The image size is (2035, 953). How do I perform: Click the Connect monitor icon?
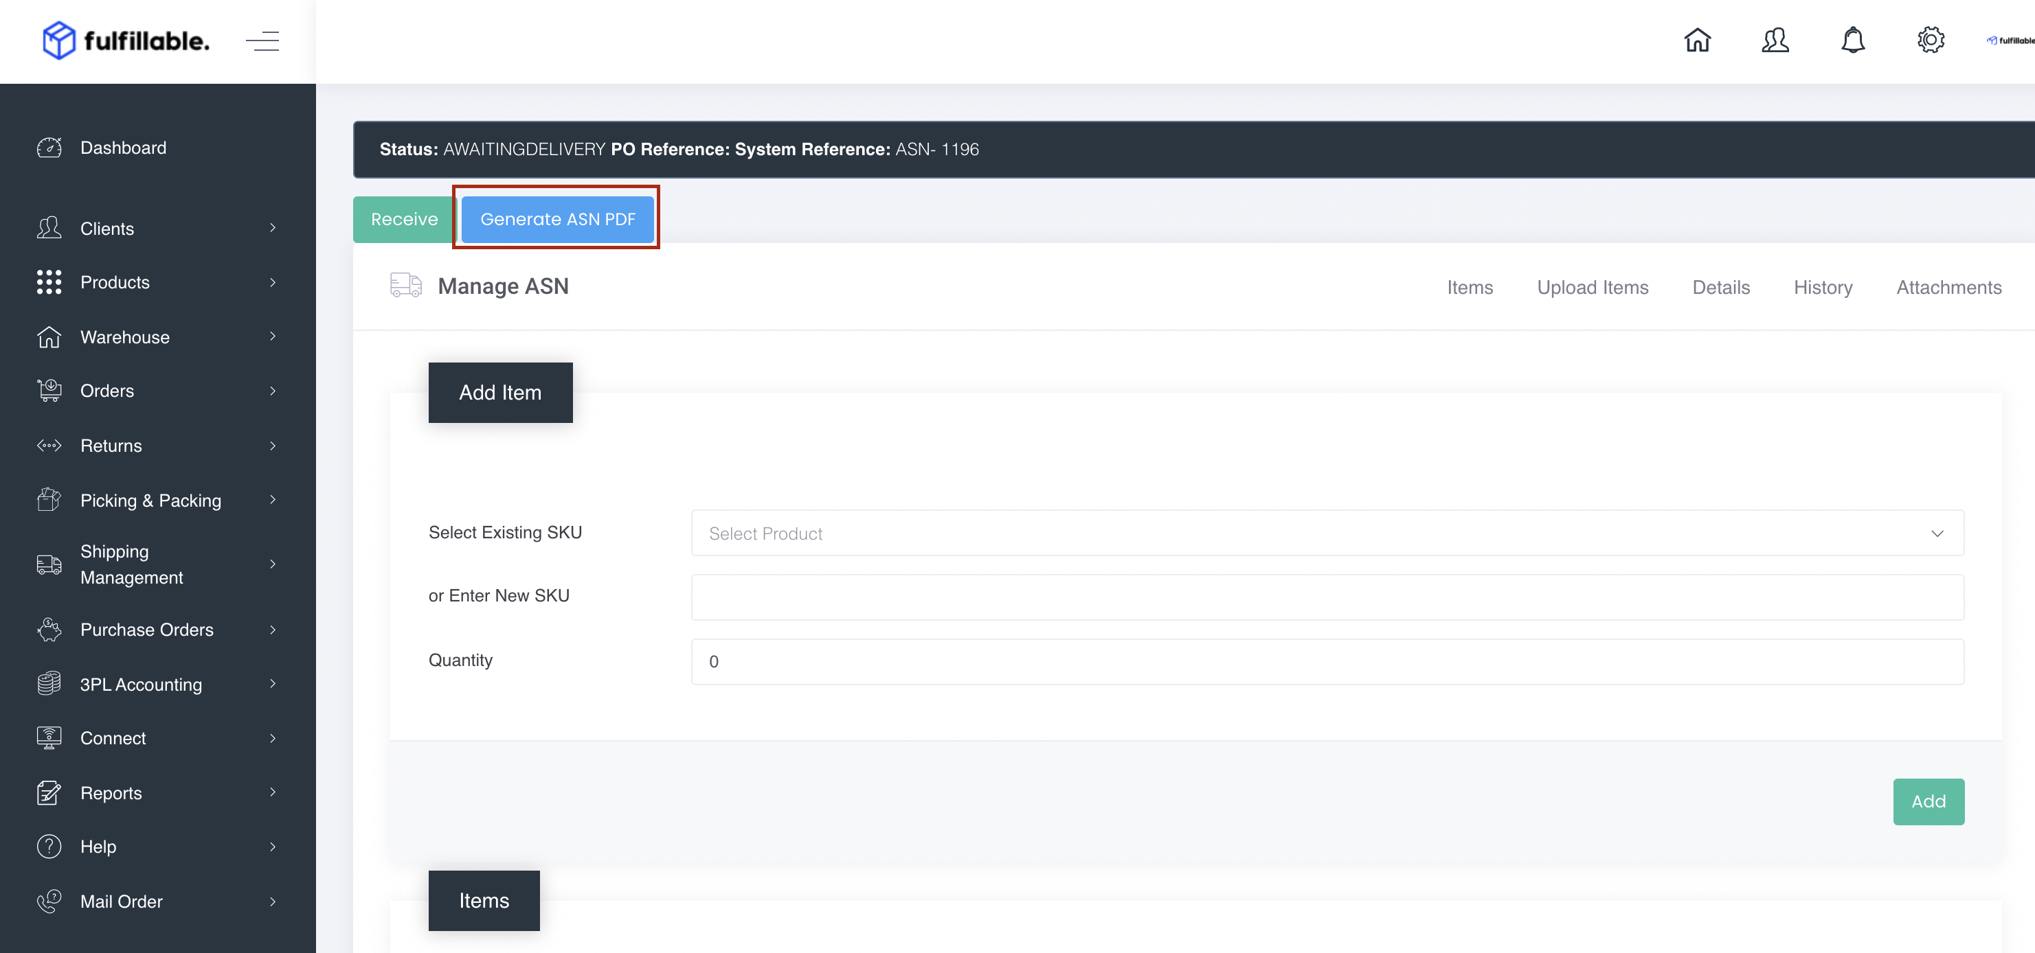click(49, 737)
